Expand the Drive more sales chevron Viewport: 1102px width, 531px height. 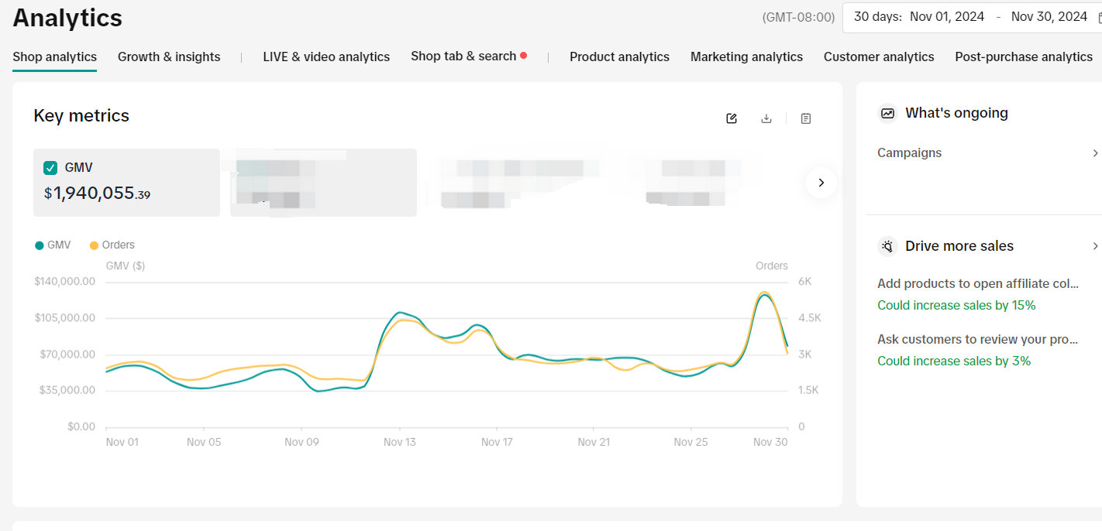[x=1094, y=246]
